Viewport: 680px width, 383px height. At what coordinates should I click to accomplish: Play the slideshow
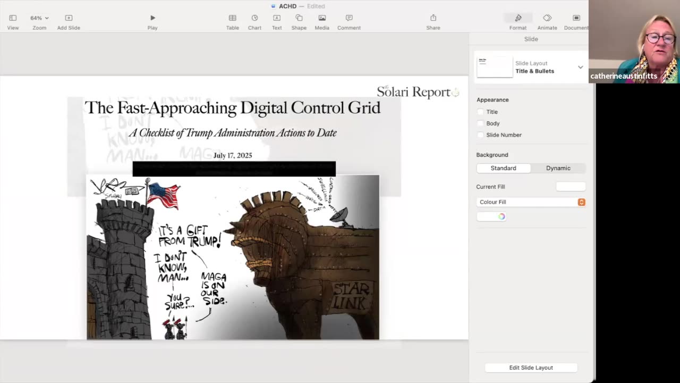(152, 18)
